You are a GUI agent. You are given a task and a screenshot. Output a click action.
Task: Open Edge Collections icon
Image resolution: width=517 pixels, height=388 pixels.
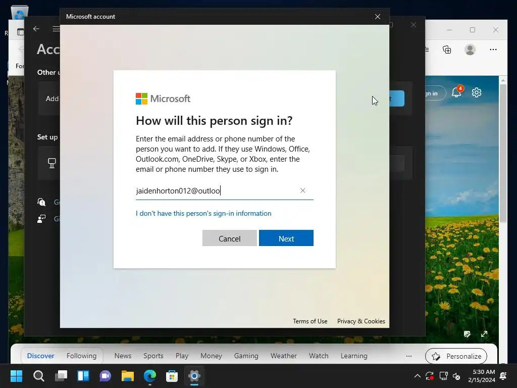point(447,50)
